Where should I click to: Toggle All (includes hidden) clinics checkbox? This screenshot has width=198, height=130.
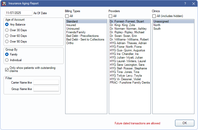(154, 16)
